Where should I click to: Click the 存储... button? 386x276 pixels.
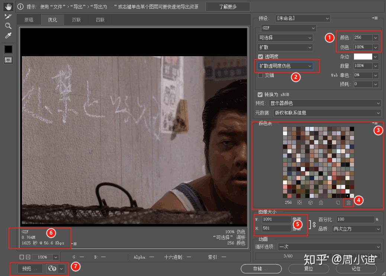point(261,269)
